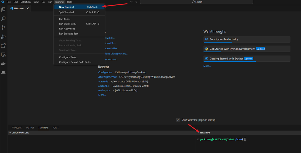
Task: Open Source Control view in activity bar
Action: pyautogui.click(x=3, y=27)
